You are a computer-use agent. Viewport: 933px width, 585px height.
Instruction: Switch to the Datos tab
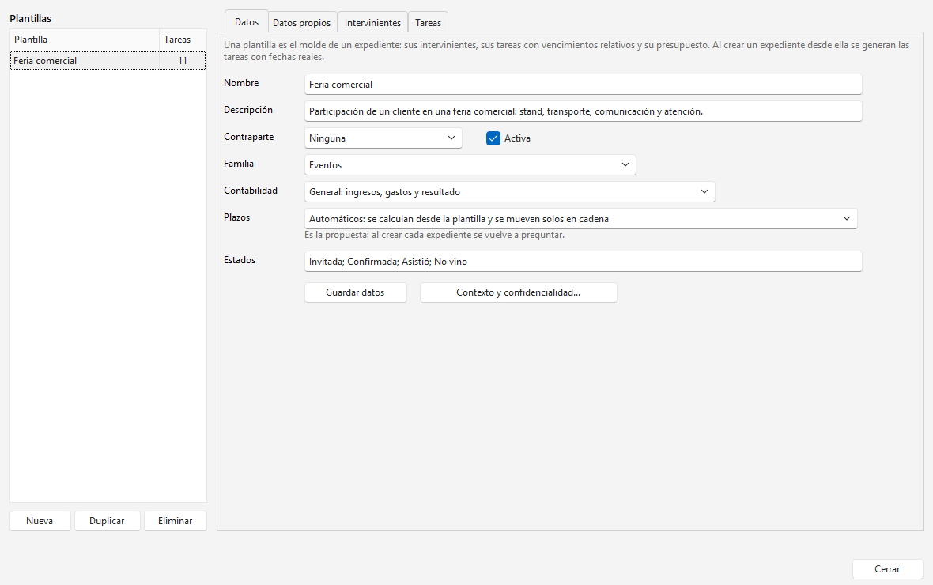click(x=247, y=22)
